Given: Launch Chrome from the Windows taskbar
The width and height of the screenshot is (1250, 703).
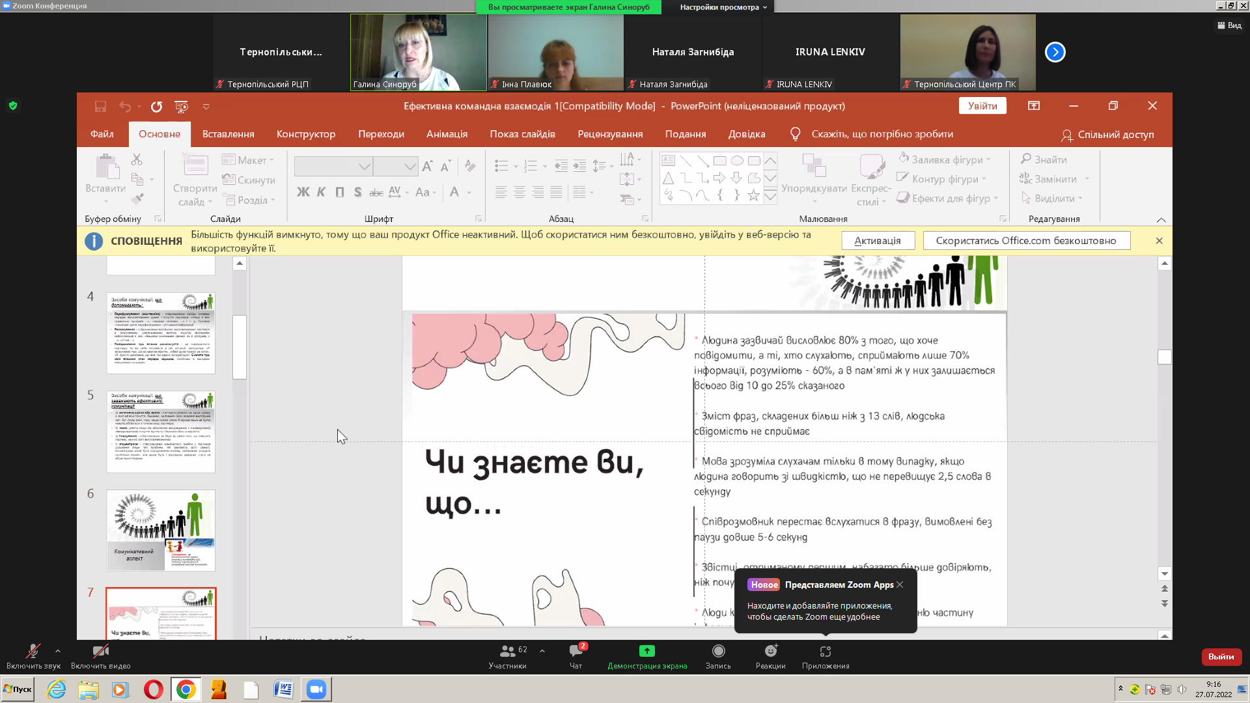Looking at the screenshot, I should (x=186, y=689).
